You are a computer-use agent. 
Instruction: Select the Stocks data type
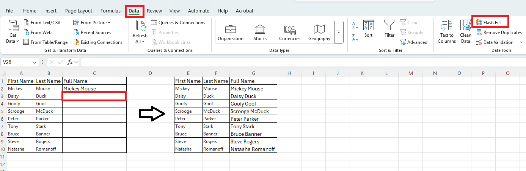(x=260, y=33)
